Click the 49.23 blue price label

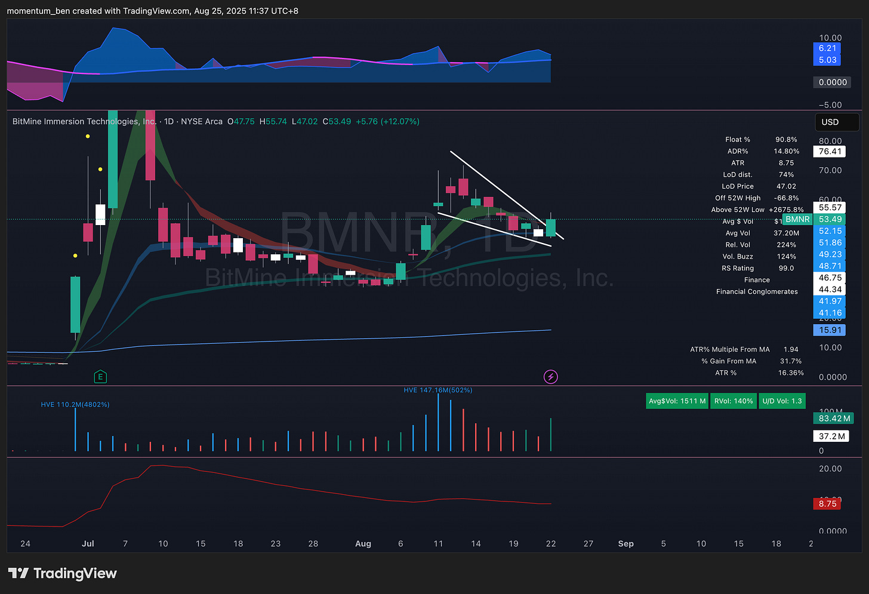830,254
